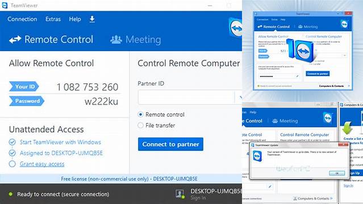Click the Your ID label tag in the large window
This screenshot has width=363, height=204.
tap(24, 86)
